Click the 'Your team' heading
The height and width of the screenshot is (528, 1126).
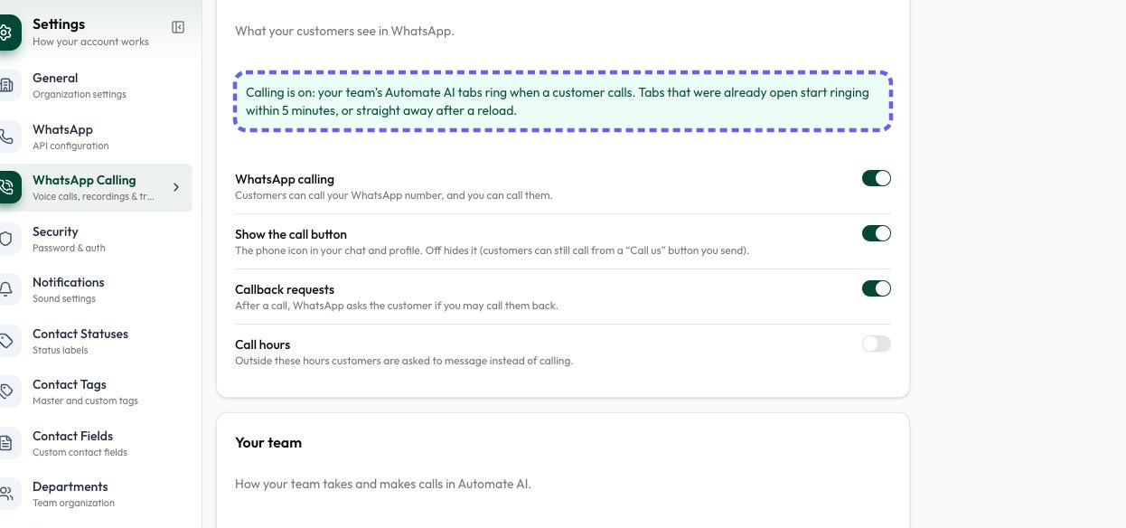pos(268,442)
